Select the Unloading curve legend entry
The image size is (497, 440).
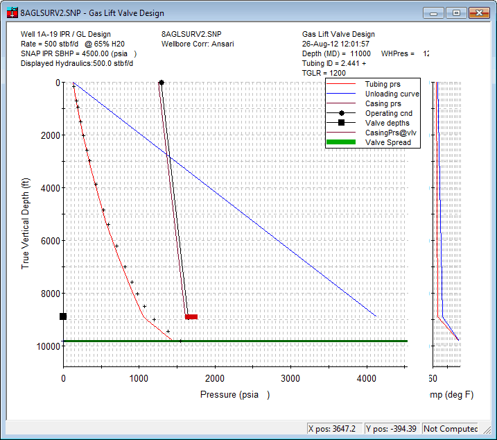(x=392, y=94)
